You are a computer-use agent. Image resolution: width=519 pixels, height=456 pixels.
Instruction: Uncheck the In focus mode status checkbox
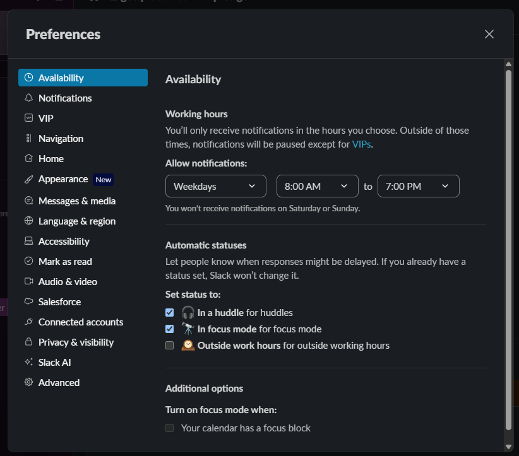(169, 329)
